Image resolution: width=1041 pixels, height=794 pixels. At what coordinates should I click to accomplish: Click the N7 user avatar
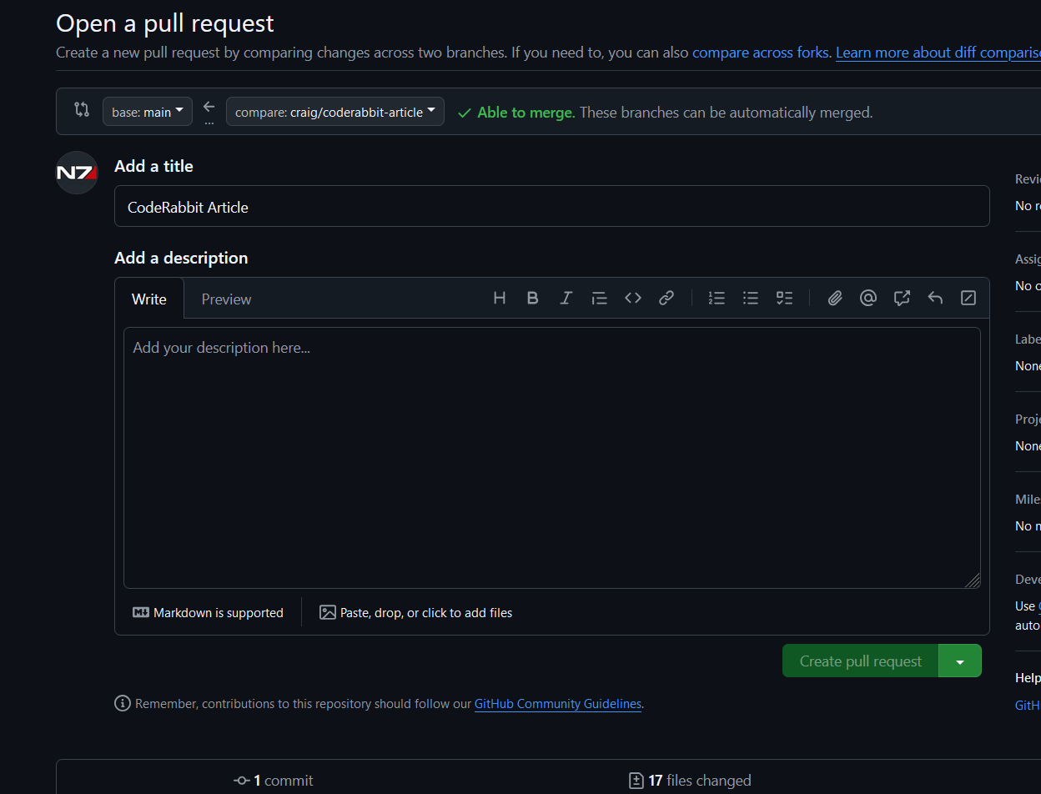[77, 173]
